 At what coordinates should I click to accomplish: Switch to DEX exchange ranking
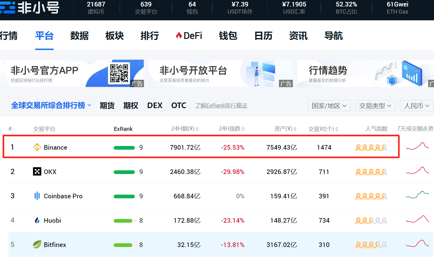[155, 106]
